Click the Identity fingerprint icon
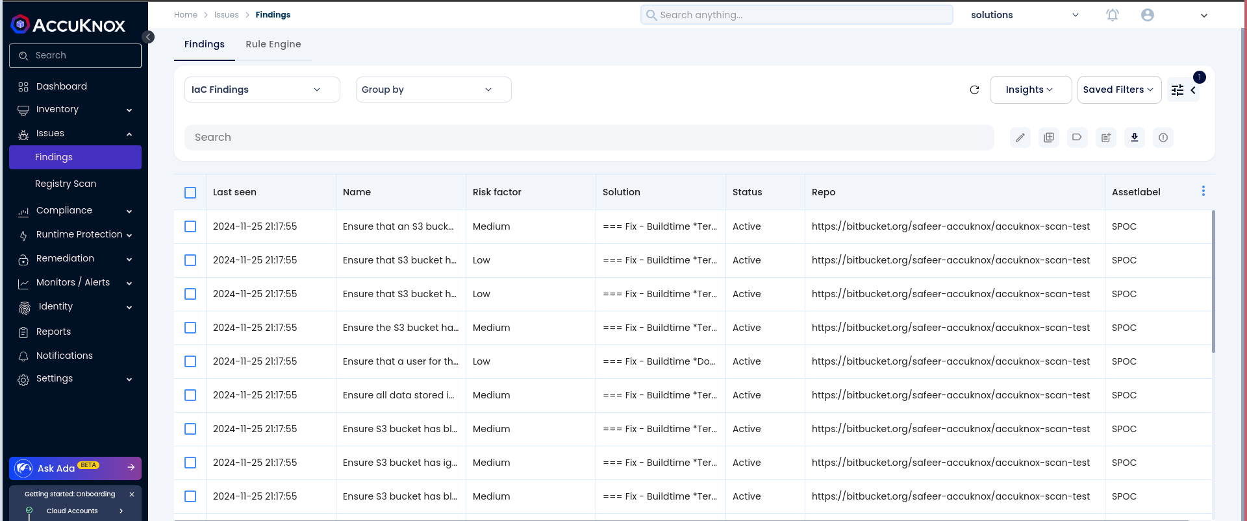Image resolution: width=1247 pixels, height=521 pixels. point(25,308)
